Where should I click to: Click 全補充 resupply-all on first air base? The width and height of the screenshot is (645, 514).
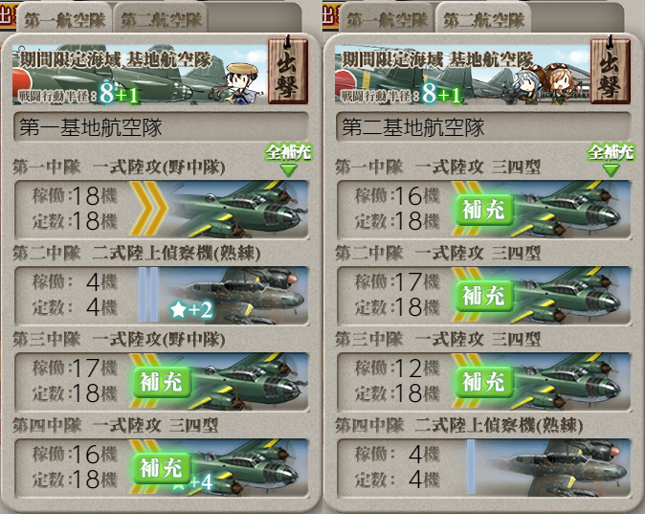288,159
